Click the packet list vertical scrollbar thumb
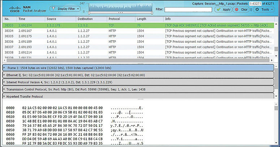The height and width of the screenshot is (147, 280). [276, 49]
